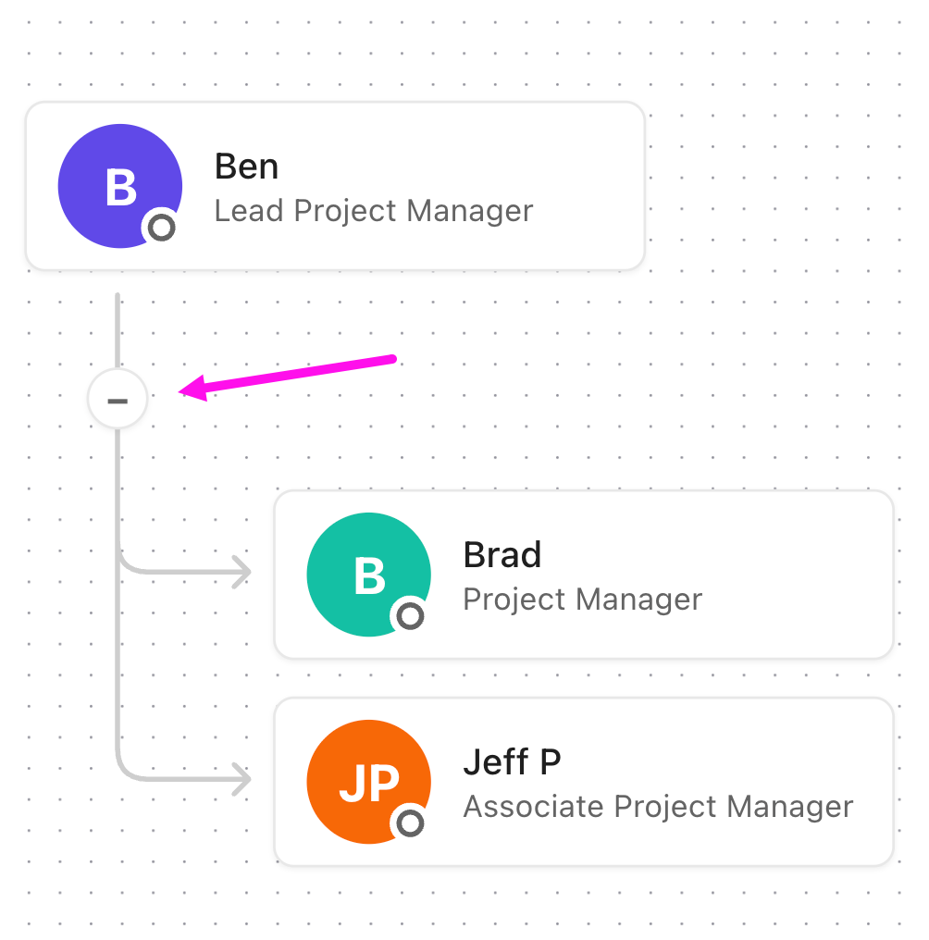Click status ring on Ben's avatar

pyautogui.click(x=161, y=228)
